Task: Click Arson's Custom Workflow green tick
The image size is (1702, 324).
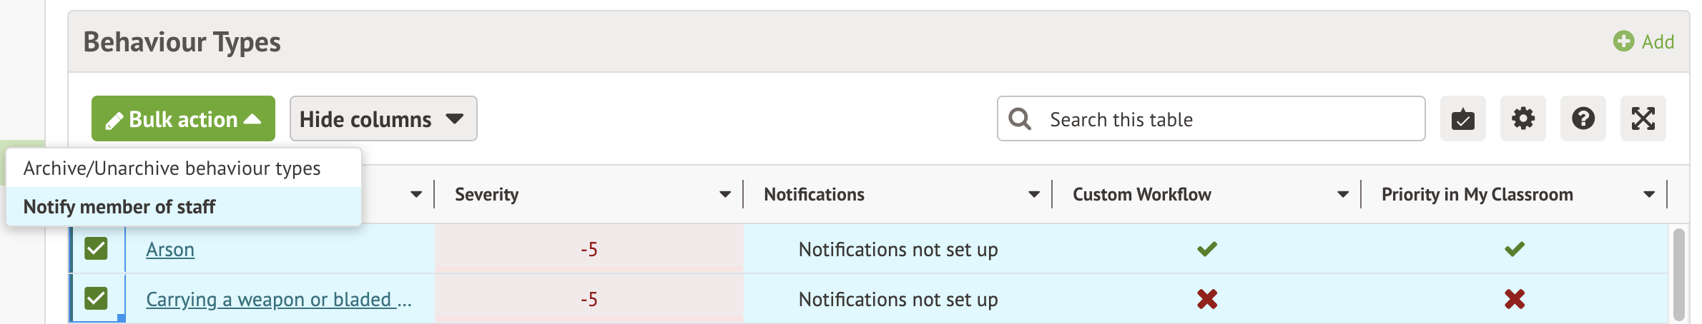Action: pyautogui.click(x=1207, y=249)
